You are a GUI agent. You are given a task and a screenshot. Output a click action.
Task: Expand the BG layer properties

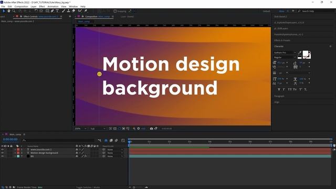tap(15, 156)
